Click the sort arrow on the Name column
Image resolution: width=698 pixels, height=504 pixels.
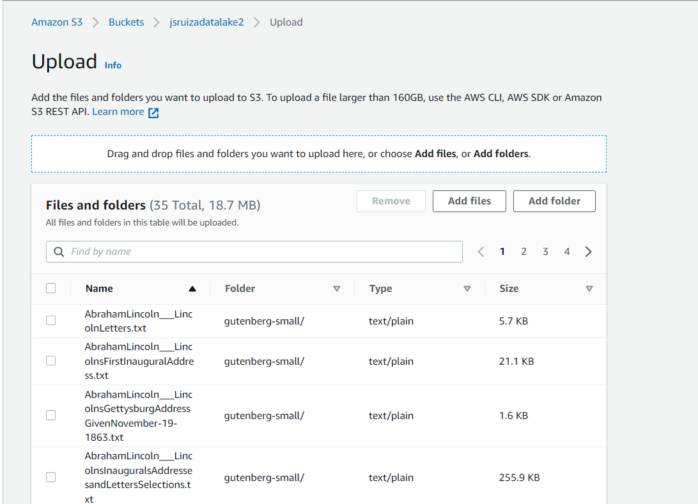point(192,288)
